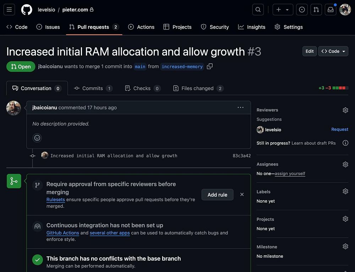Select the Checks tab
The width and height of the screenshot is (355, 272).
point(143,88)
